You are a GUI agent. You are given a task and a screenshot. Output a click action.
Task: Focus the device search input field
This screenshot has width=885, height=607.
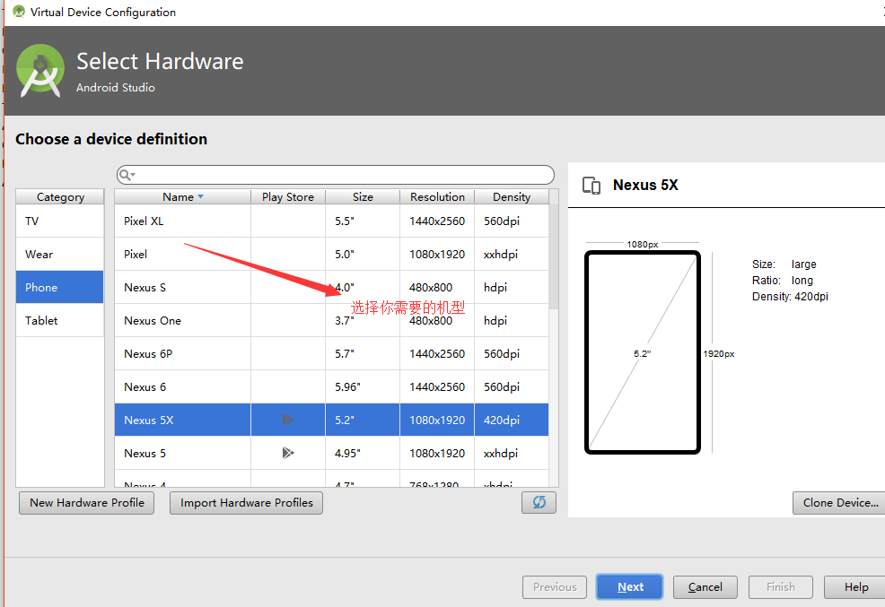[336, 175]
